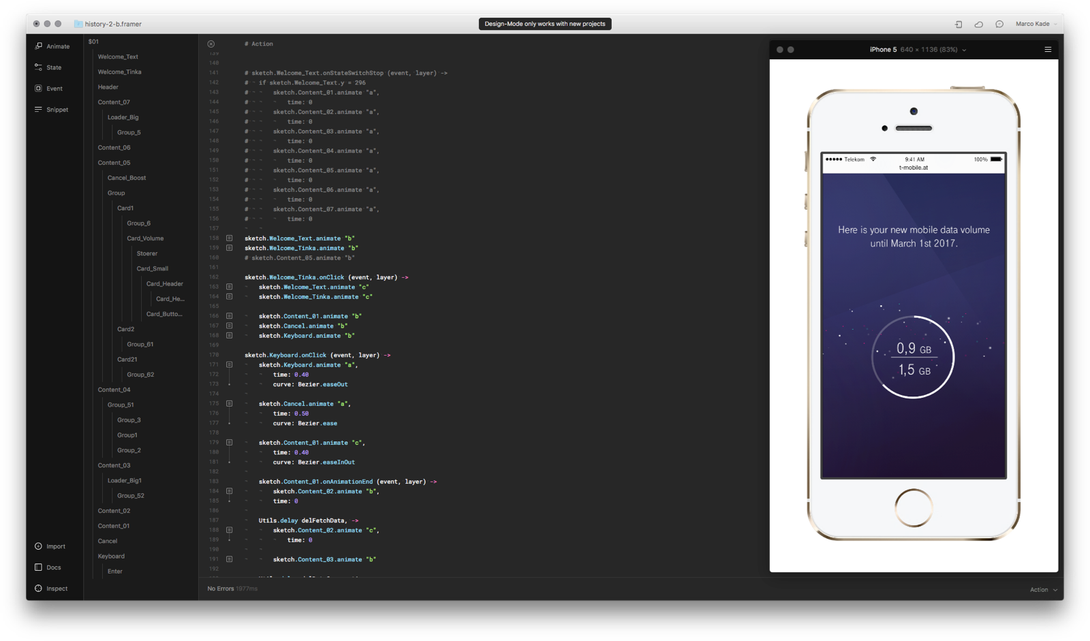Open the Animate panel in sidebar

point(52,46)
